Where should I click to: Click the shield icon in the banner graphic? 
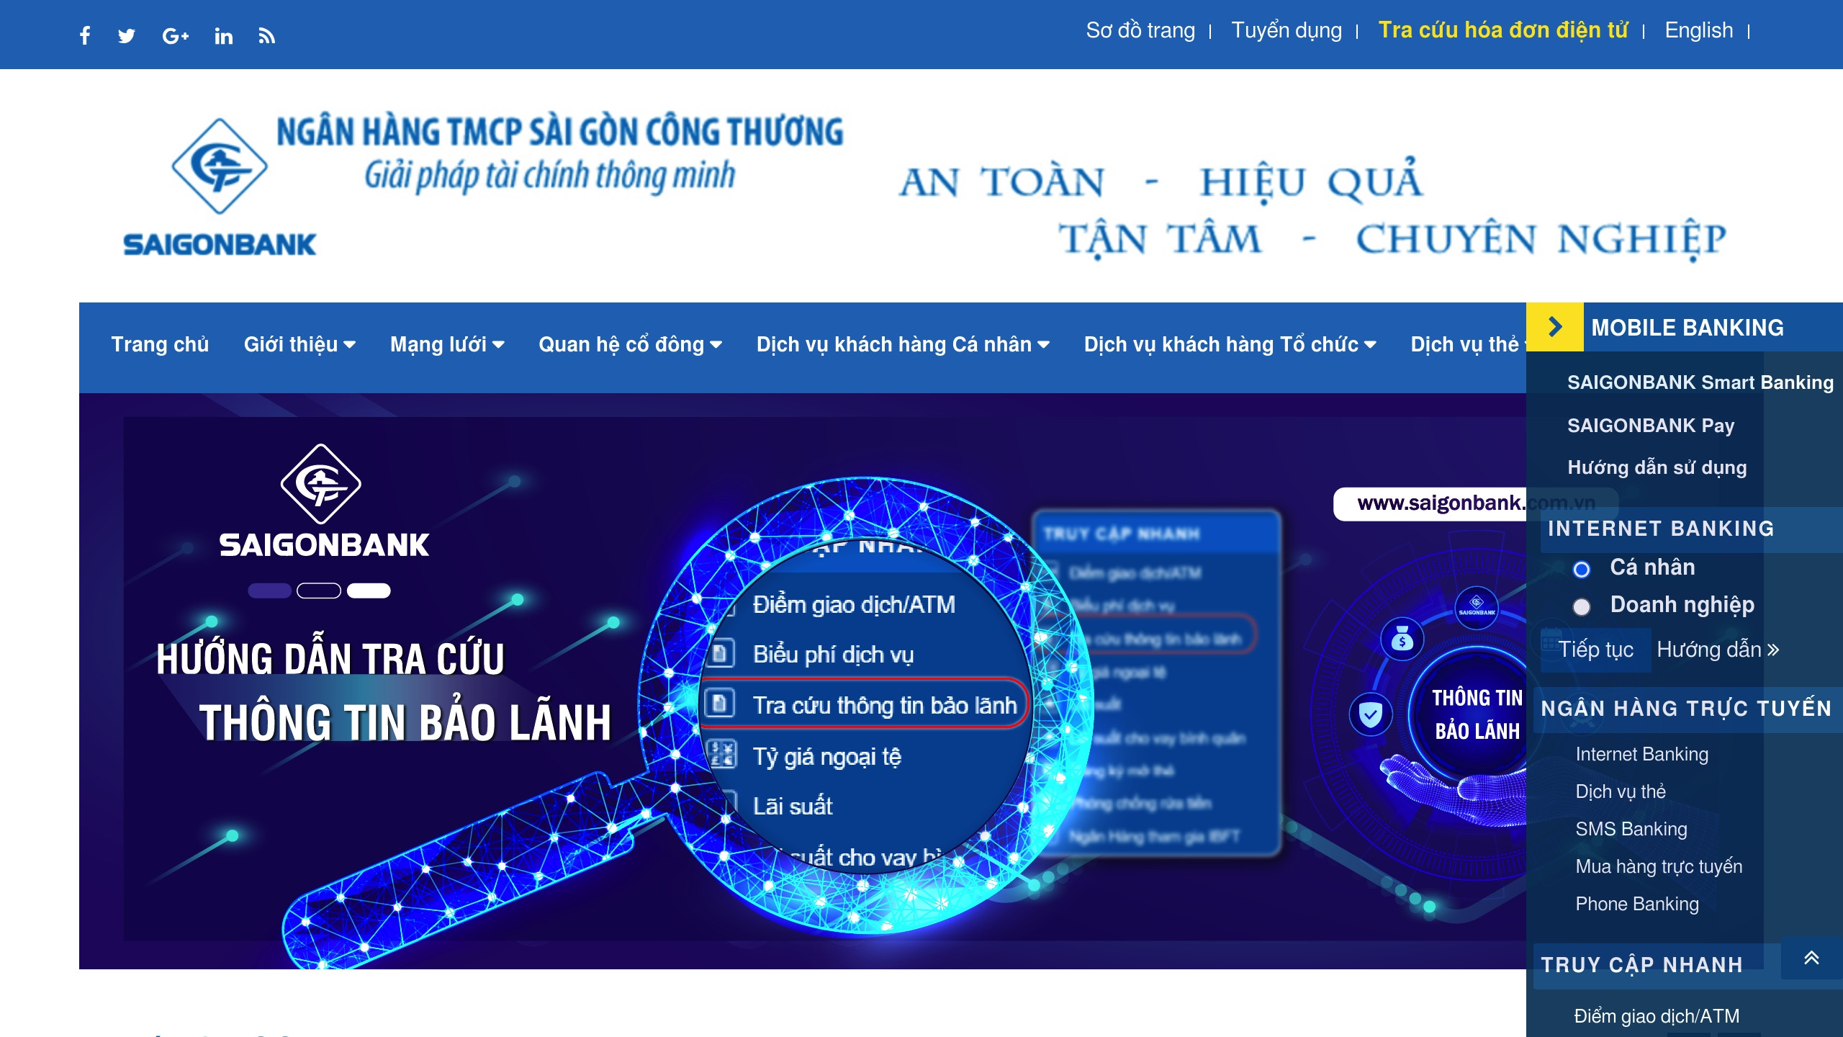click(1371, 714)
